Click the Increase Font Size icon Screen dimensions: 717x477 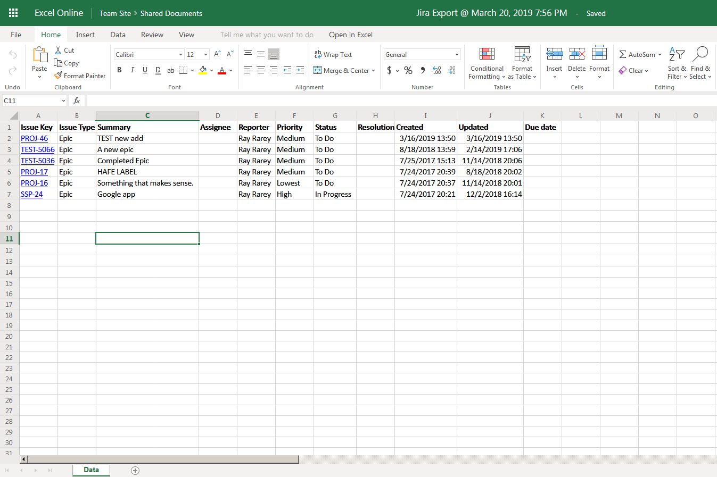[x=217, y=54]
